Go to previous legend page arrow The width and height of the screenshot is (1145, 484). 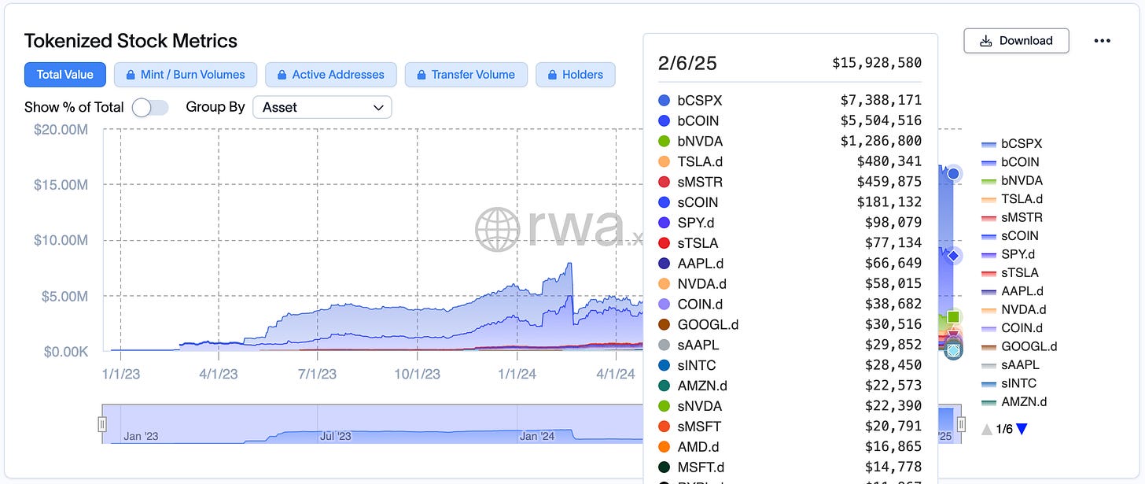click(x=988, y=429)
